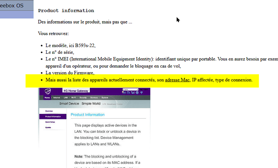Viewport: 278px width, 168px height.
Task: Click the eebox OS sidebar entry
Action: [x=17, y=5]
